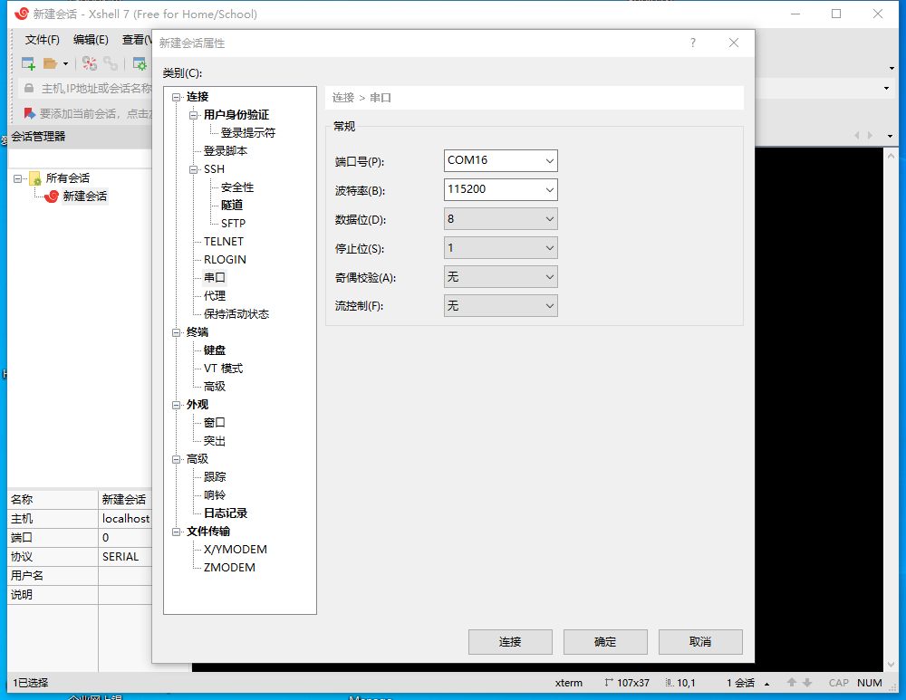Open the 波特率 115200 dropdown
The height and width of the screenshot is (700, 906).
click(549, 190)
